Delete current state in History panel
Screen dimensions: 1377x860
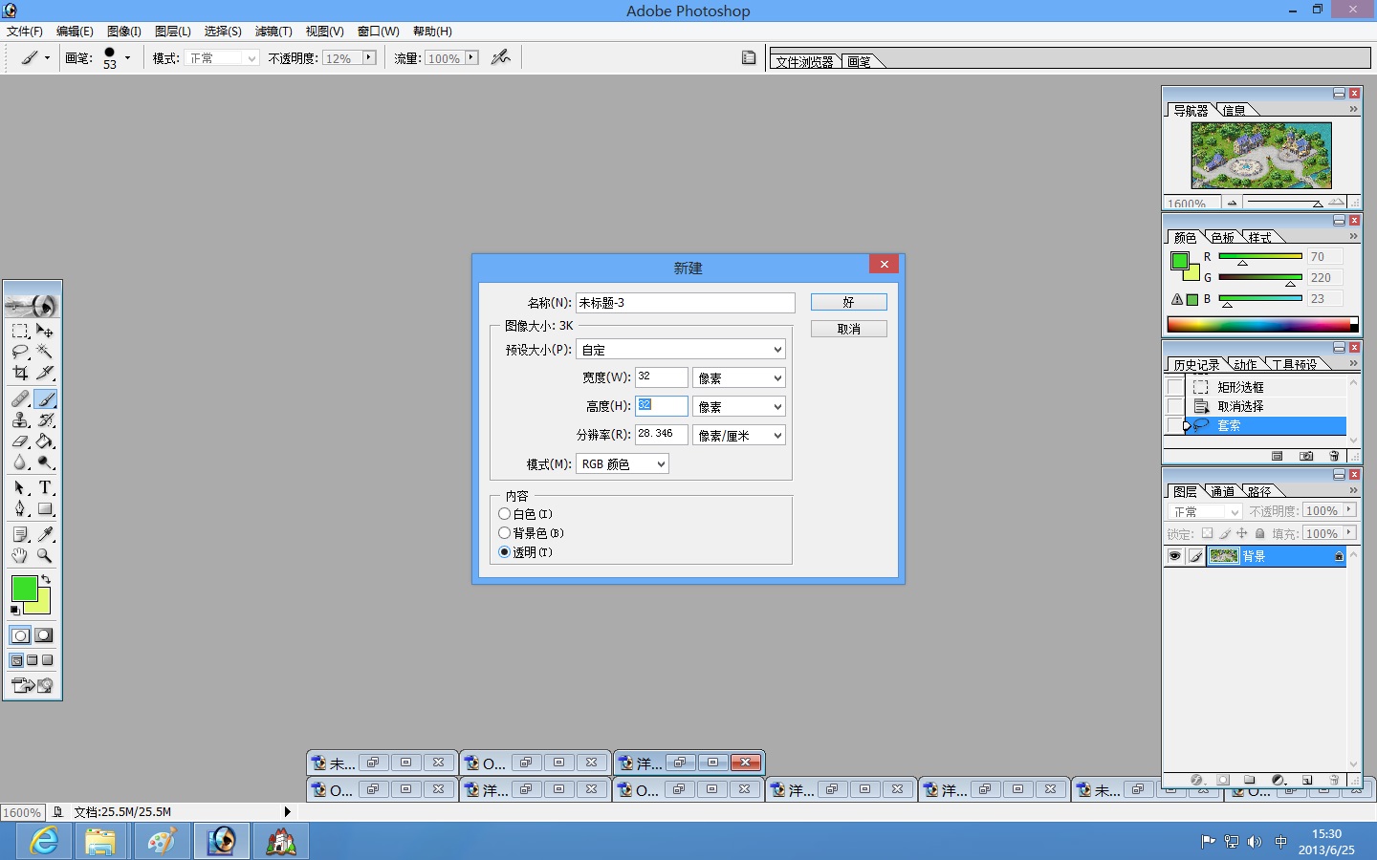1334,456
